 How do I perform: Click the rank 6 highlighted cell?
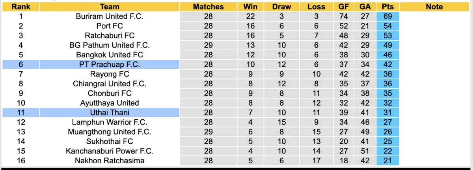20,64
